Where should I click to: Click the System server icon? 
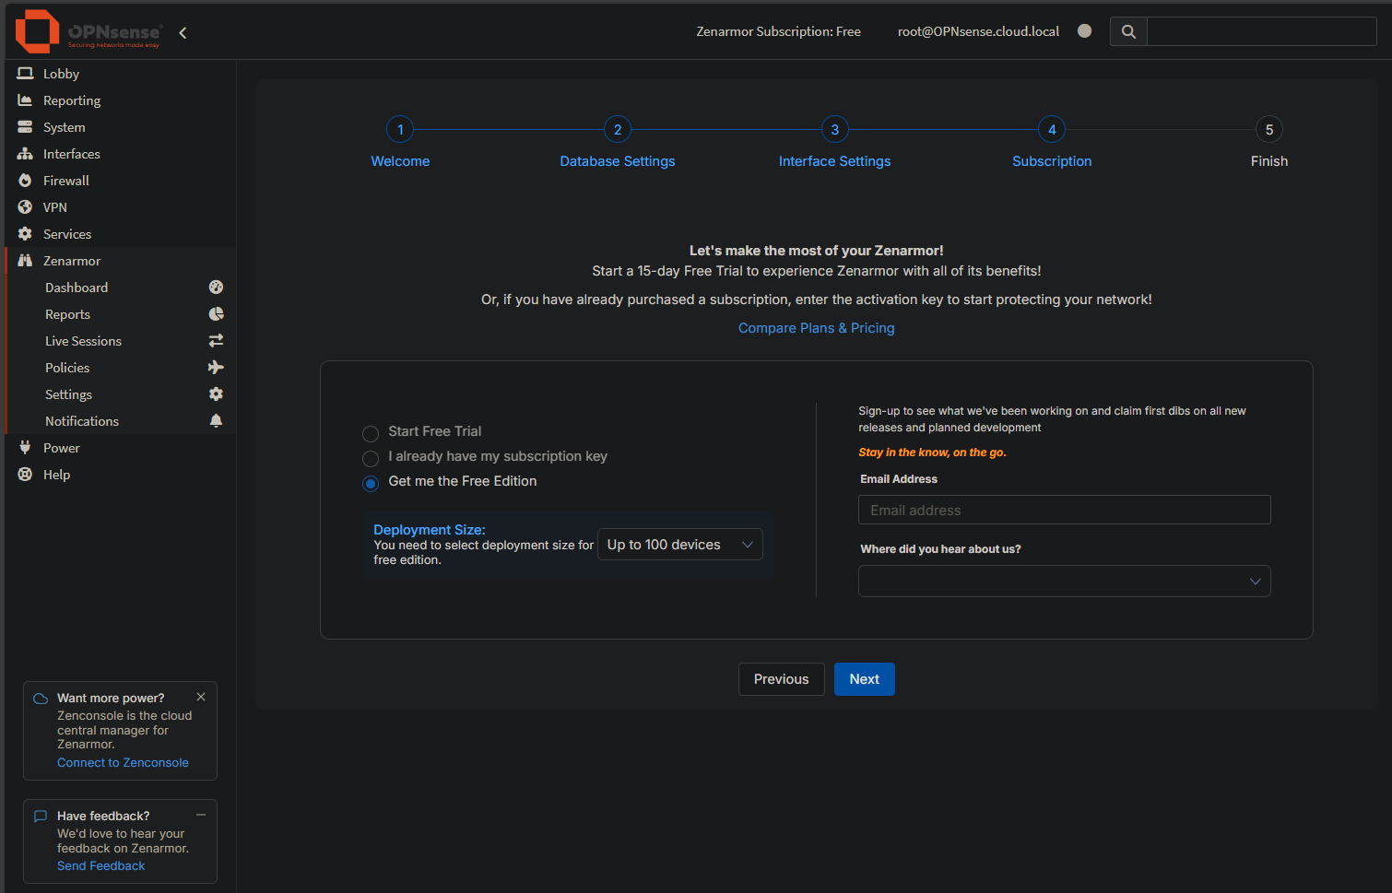[x=25, y=127]
